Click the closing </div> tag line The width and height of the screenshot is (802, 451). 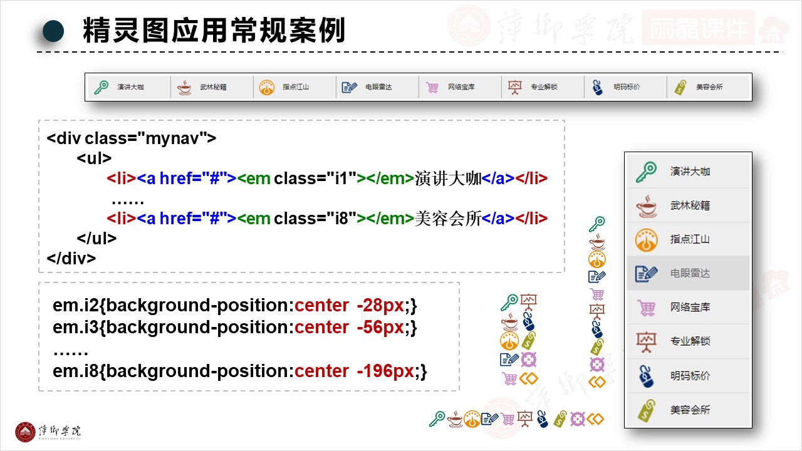coord(71,259)
